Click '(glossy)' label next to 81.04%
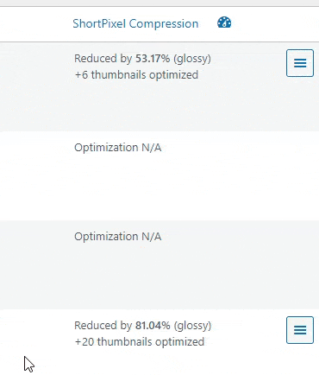This screenshot has height=375, width=319. (192, 326)
